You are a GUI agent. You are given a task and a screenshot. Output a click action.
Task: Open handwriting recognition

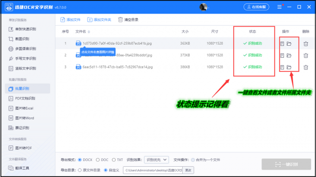pos(22,59)
